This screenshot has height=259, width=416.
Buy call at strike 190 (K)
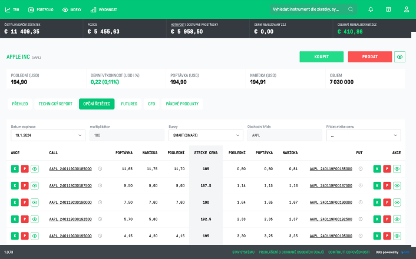pos(15,202)
